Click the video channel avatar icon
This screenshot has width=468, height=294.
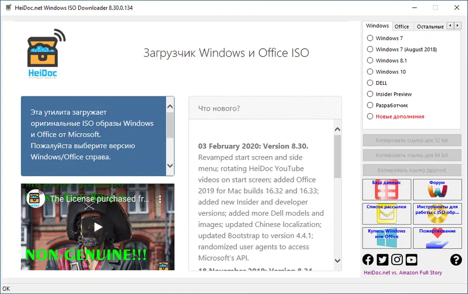[35, 199]
